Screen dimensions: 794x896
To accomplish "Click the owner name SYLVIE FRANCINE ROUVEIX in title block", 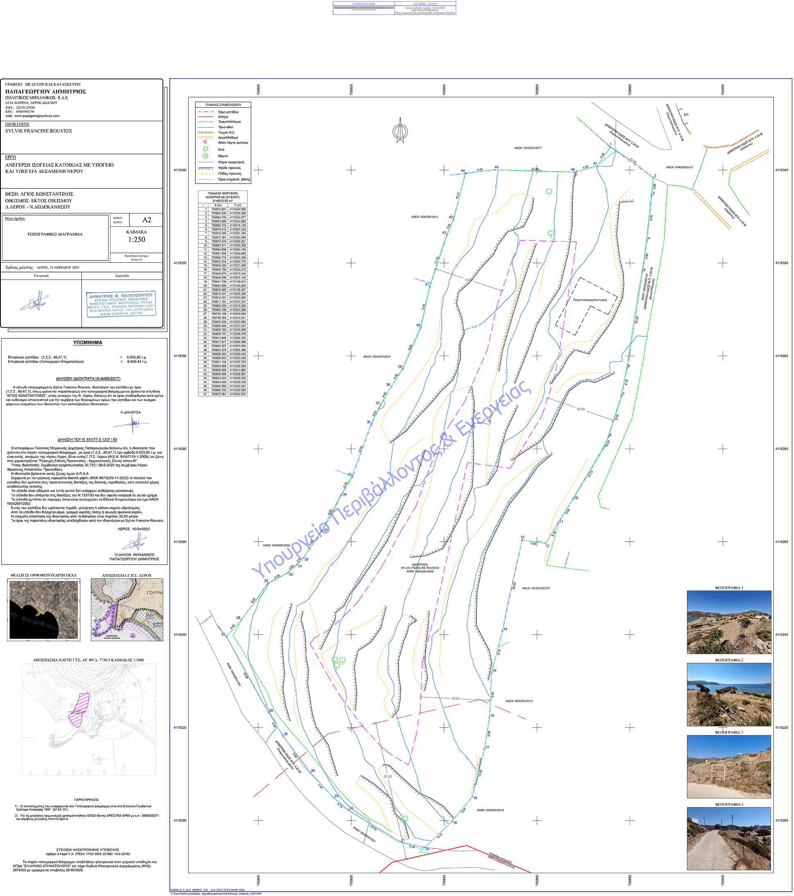I will click(x=39, y=131).
